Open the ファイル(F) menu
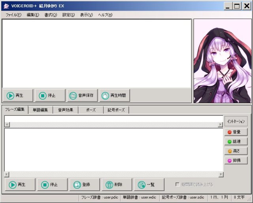The height and width of the screenshot is (203, 253). (13, 15)
